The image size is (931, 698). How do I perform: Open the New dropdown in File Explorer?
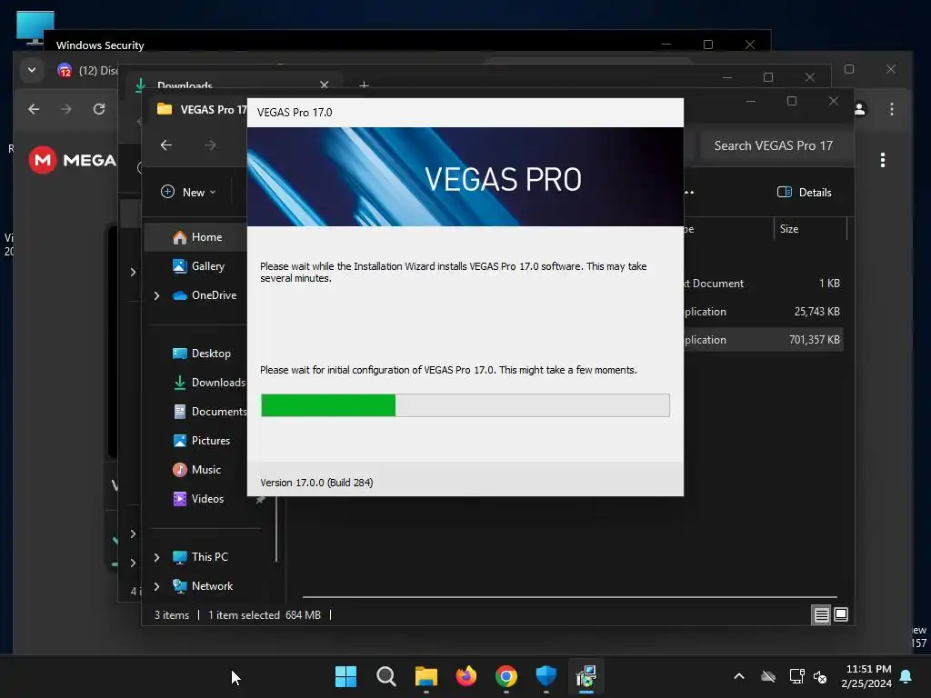(189, 192)
